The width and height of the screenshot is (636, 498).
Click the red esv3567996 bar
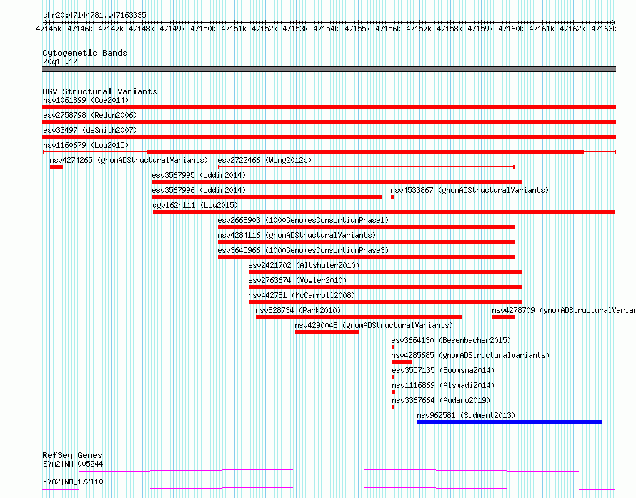pos(267,197)
